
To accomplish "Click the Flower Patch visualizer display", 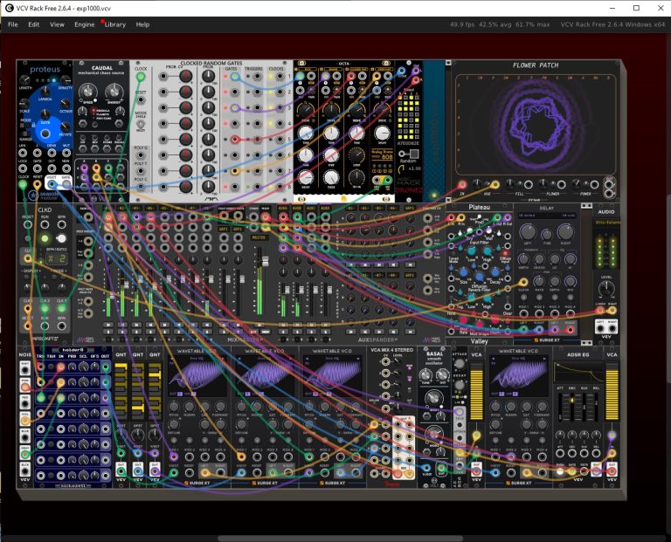I will tap(536, 125).
